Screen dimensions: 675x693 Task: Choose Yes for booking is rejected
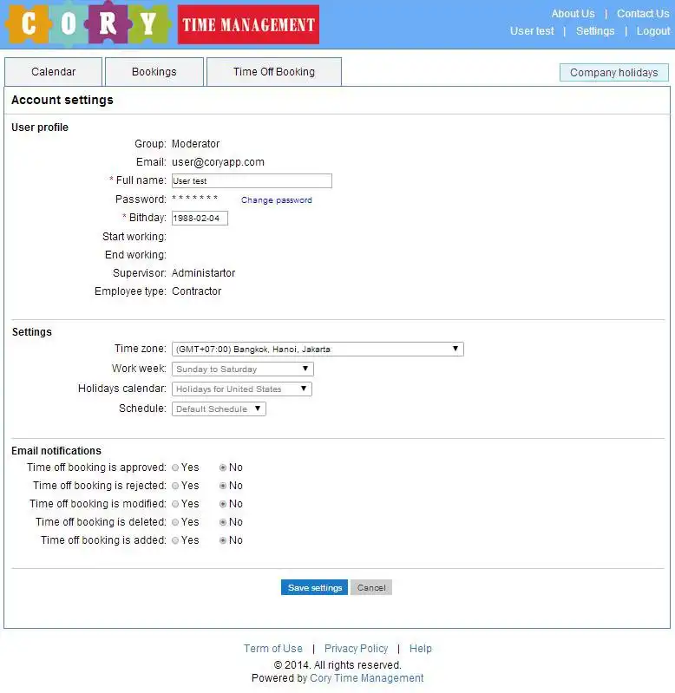(x=175, y=486)
